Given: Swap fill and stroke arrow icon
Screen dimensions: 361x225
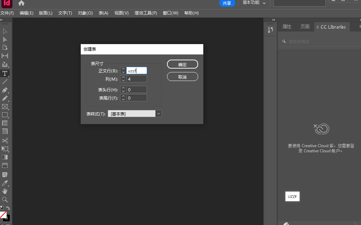Looking at the screenshot, I should [8, 208].
